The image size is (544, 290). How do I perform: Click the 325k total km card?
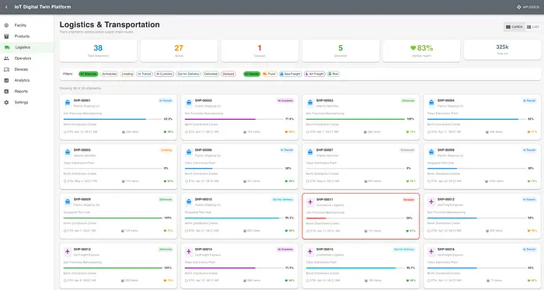tap(502, 50)
